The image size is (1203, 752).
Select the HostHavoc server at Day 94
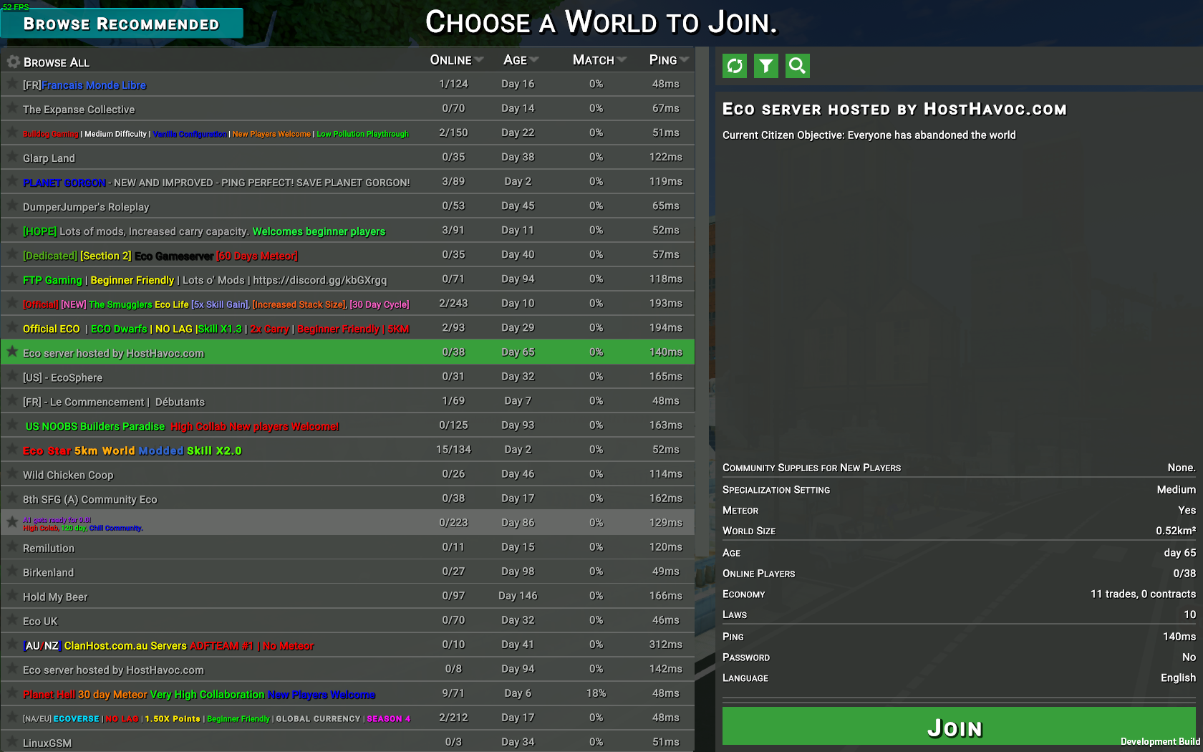tap(348, 669)
